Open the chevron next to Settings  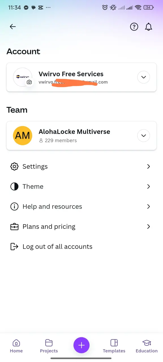coord(149,167)
